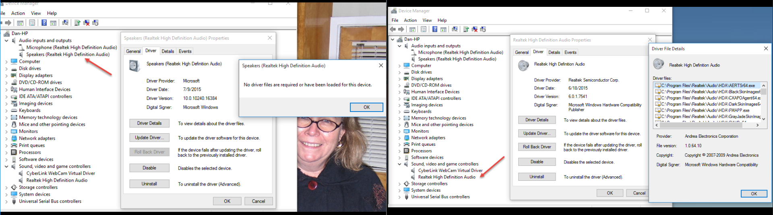The image size is (773, 215).
Task: Open the Action menu in right Device Manager
Action: point(410,20)
